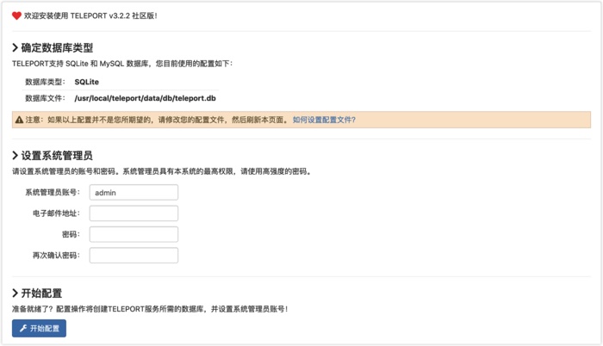Click the 设置系统管理员 heading text
603x346 pixels.
click(57, 155)
